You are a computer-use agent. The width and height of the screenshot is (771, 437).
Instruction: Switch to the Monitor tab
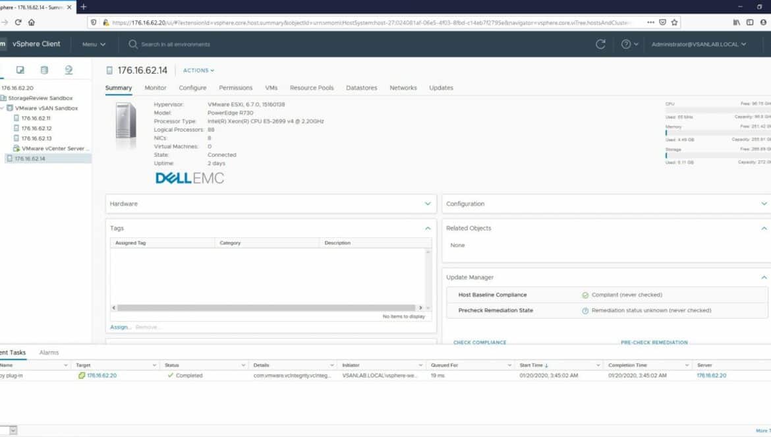[x=156, y=88]
